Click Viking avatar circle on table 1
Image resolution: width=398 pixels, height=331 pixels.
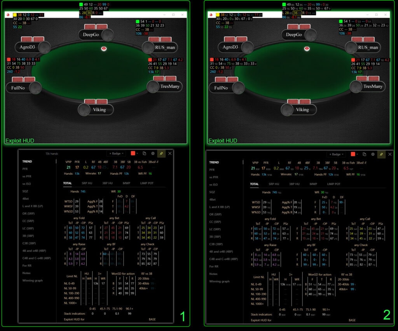[x=84, y=110]
